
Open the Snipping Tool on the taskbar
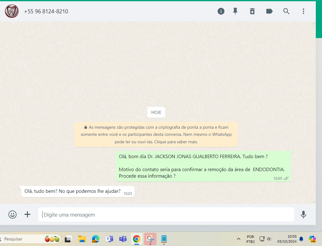click(x=150, y=239)
